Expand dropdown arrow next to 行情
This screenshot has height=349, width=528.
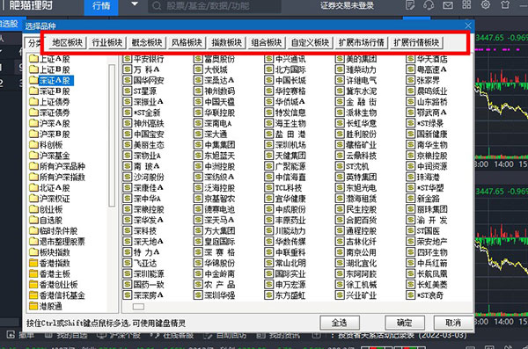pos(135,4)
